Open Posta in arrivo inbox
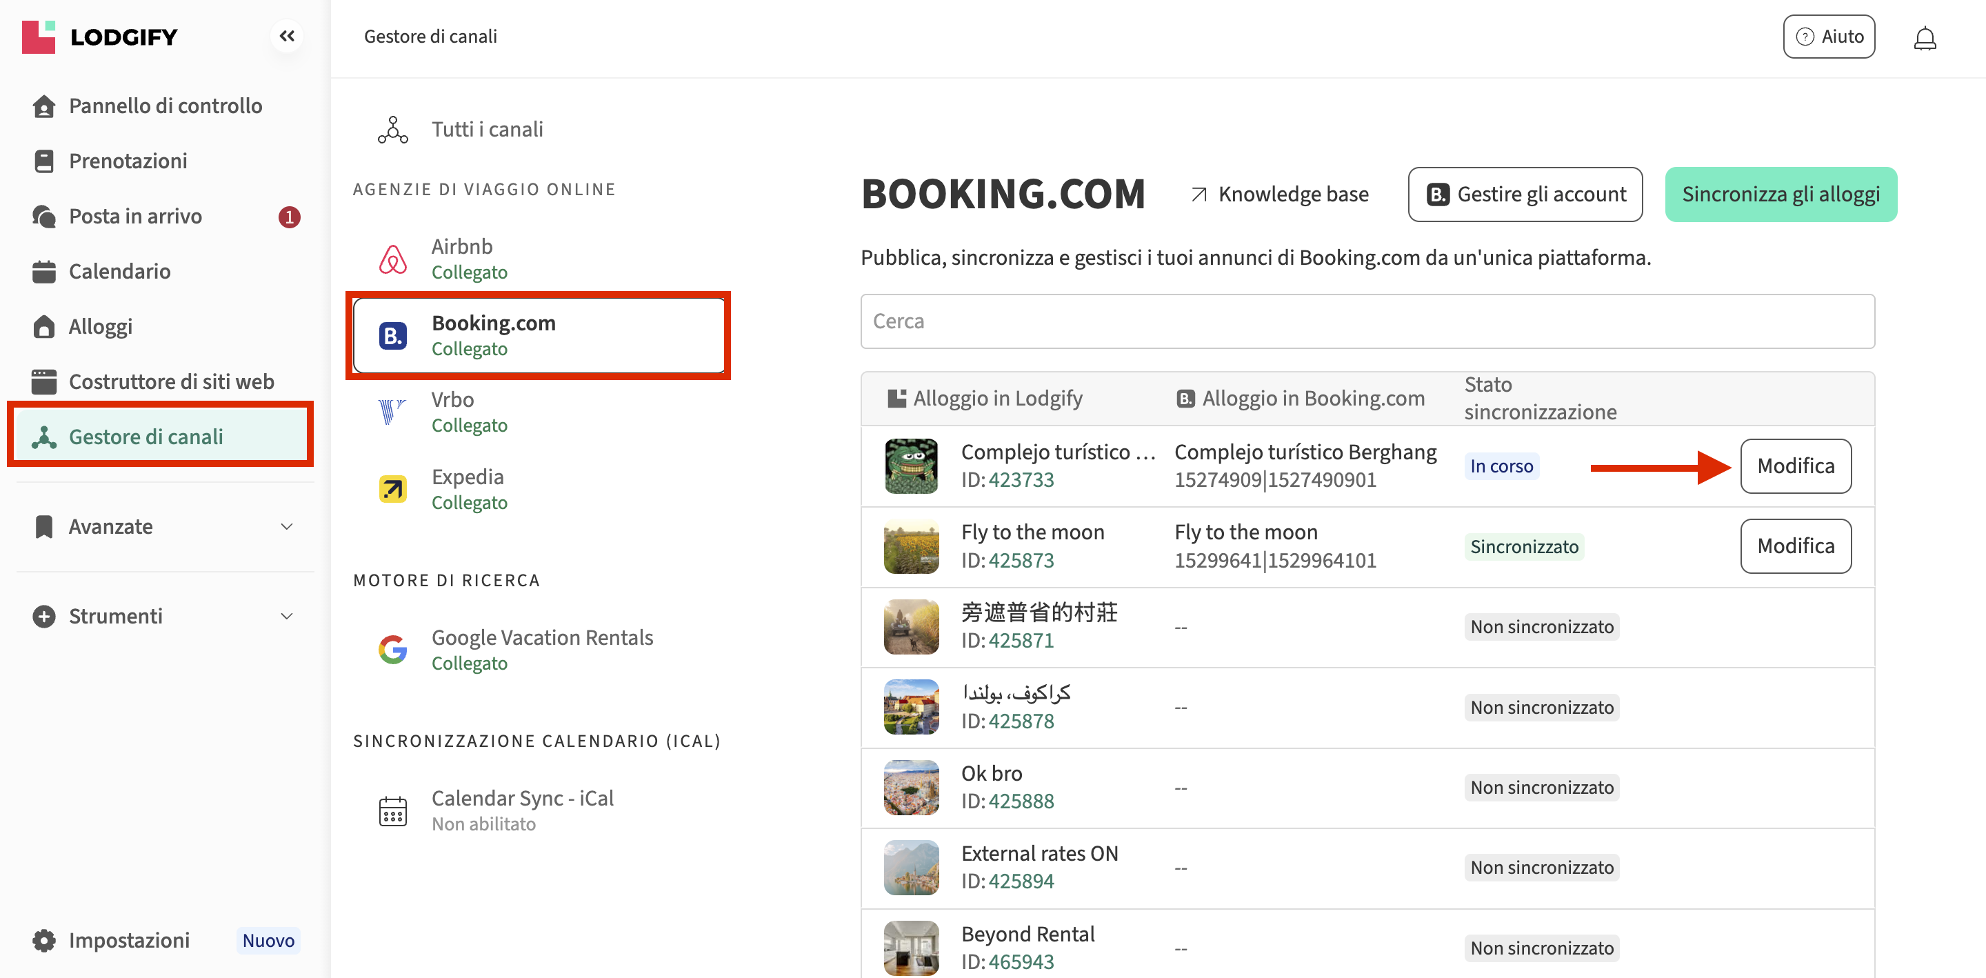Screen dimensions: 1986x978 click(x=135, y=217)
